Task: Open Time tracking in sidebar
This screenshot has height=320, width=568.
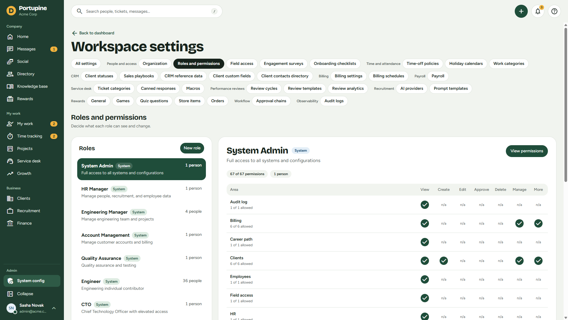Action: [x=32, y=136]
